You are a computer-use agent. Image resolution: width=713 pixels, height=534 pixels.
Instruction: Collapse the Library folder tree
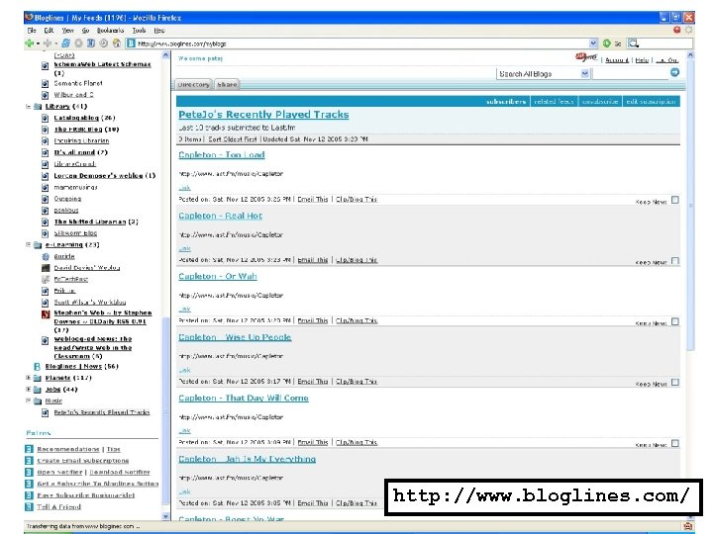tap(28, 106)
